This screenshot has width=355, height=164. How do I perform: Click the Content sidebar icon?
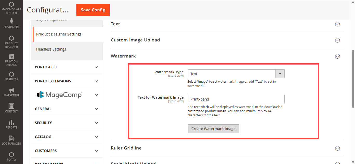point(11,106)
